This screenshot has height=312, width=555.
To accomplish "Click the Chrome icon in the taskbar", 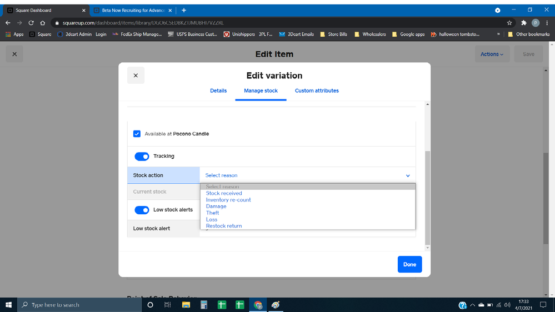I will tap(258, 305).
